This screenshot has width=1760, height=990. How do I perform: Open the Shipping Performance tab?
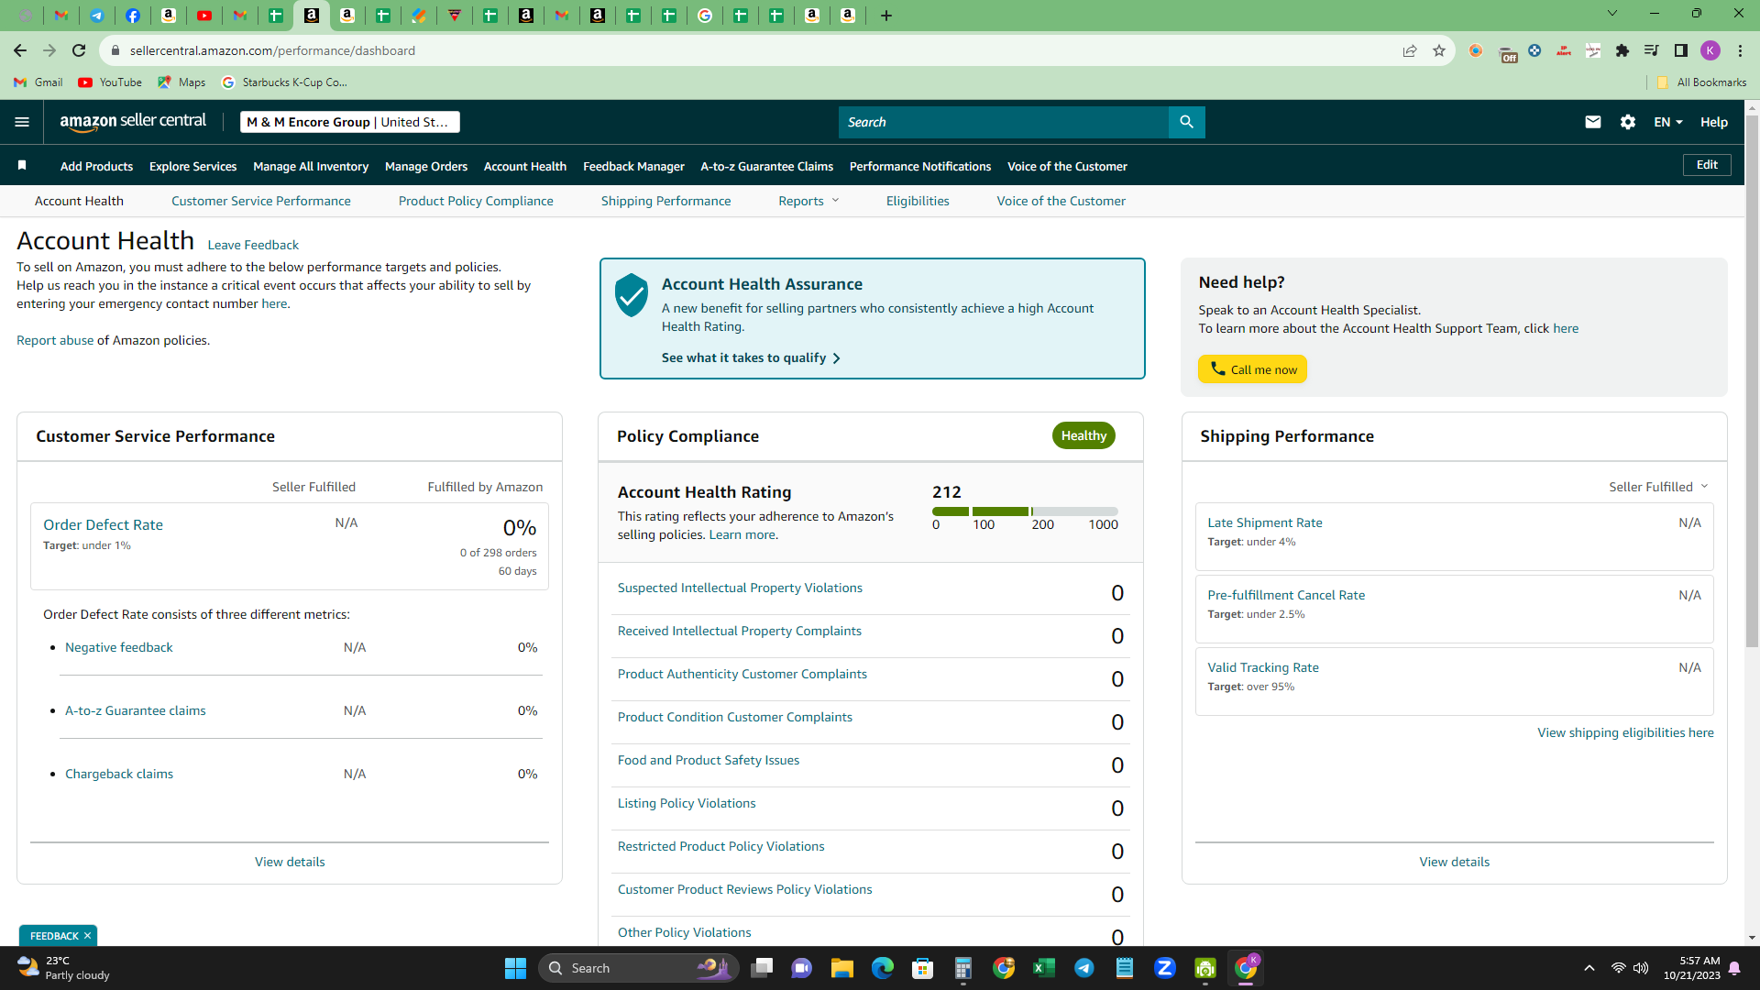[x=666, y=201]
